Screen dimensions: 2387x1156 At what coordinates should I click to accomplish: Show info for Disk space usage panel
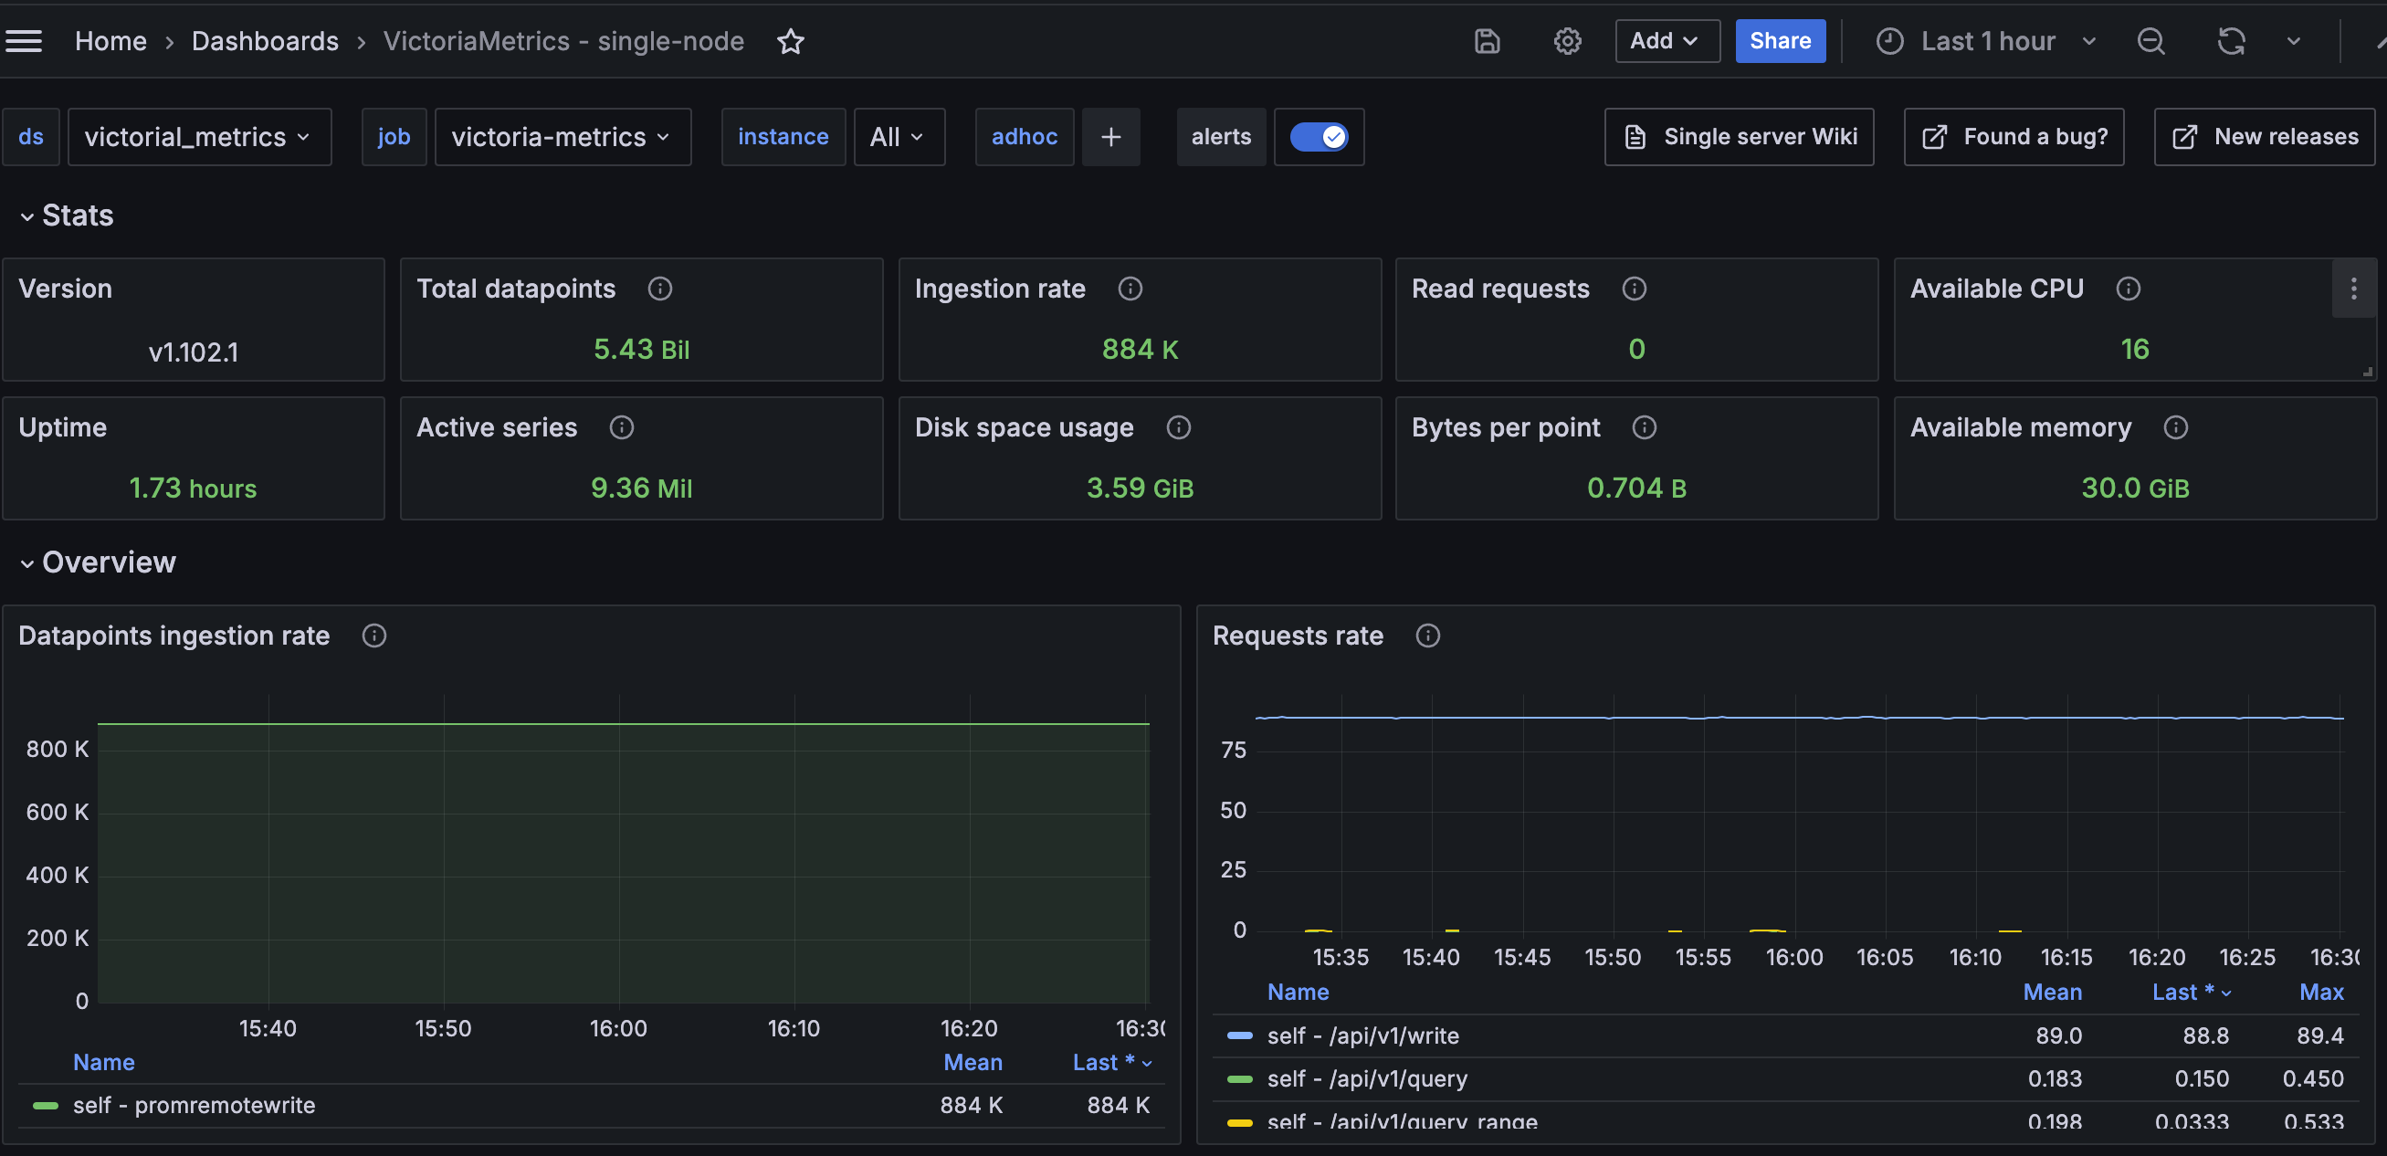coord(1179,428)
